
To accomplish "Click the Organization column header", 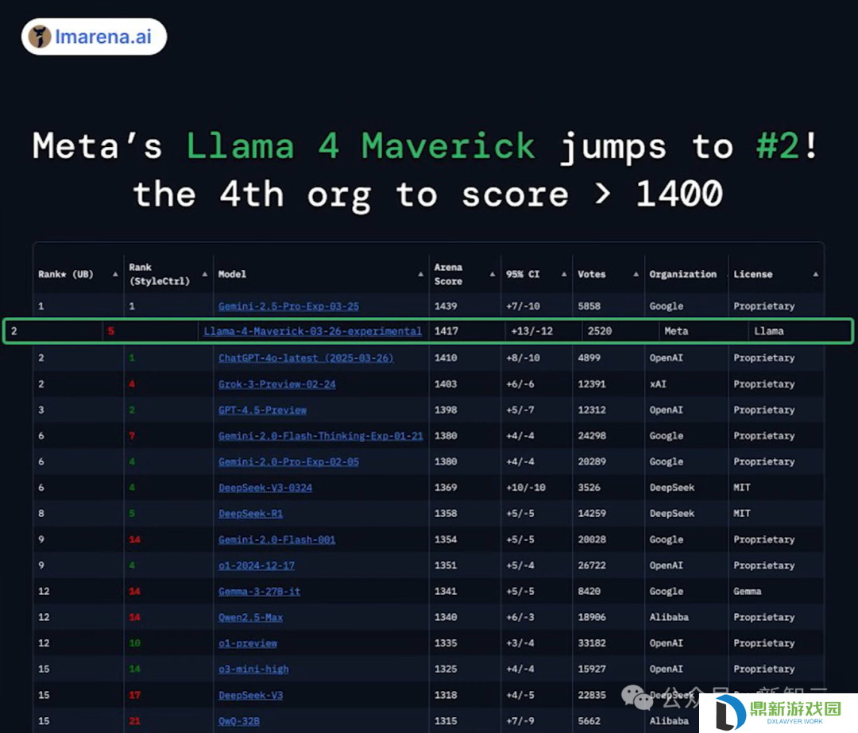I will [x=683, y=274].
